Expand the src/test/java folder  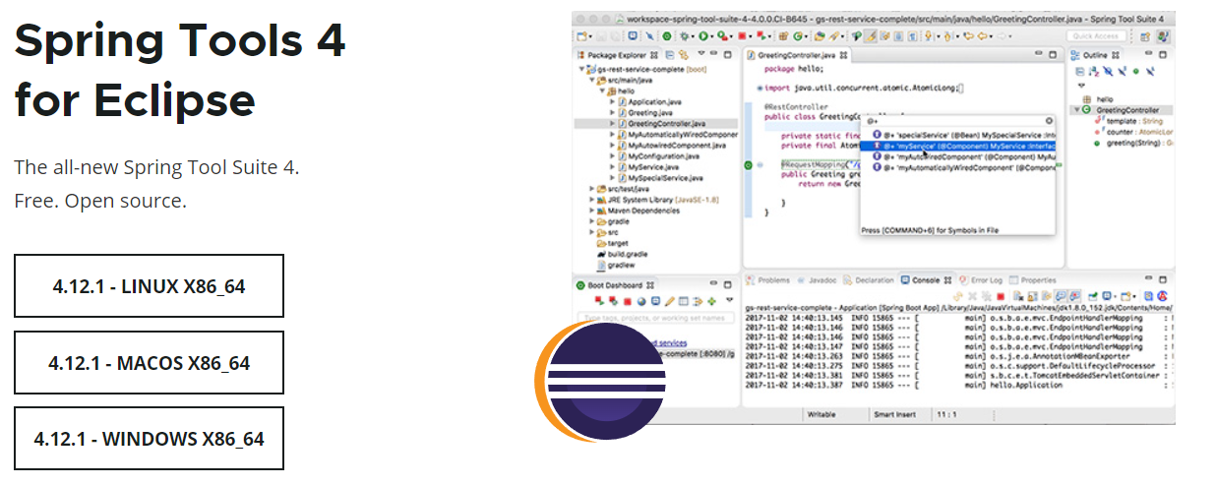[590, 189]
